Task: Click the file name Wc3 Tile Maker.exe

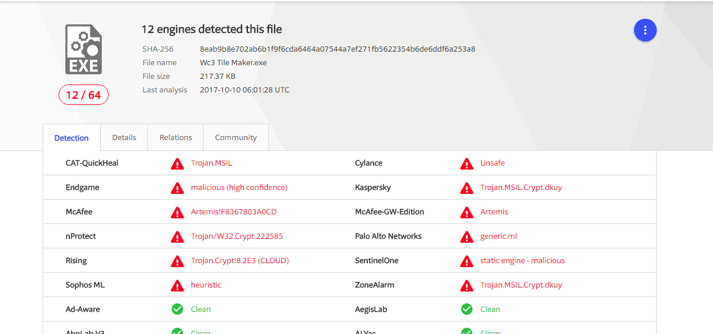Action: (x=234, y=62)
